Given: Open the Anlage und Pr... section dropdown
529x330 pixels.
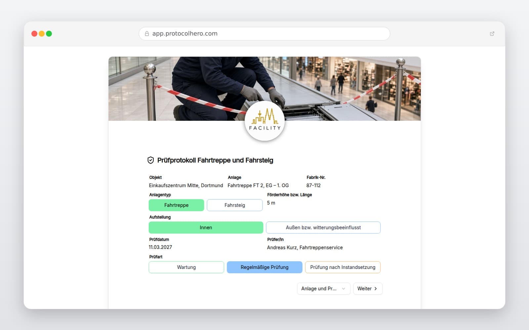Looking at the screenshot, I should tap(324, 289).
